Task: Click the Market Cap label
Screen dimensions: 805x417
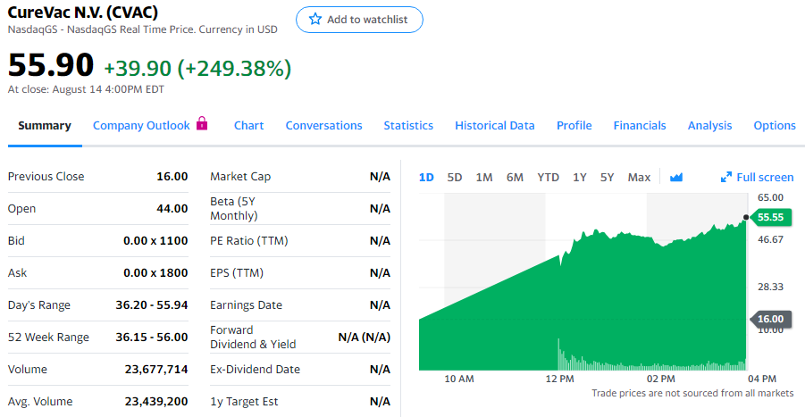Action: click(240, 177)
